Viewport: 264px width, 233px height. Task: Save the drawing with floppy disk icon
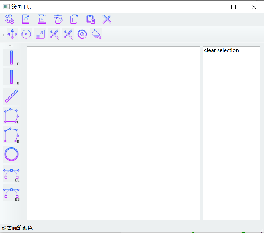click(x=42, y=19)
